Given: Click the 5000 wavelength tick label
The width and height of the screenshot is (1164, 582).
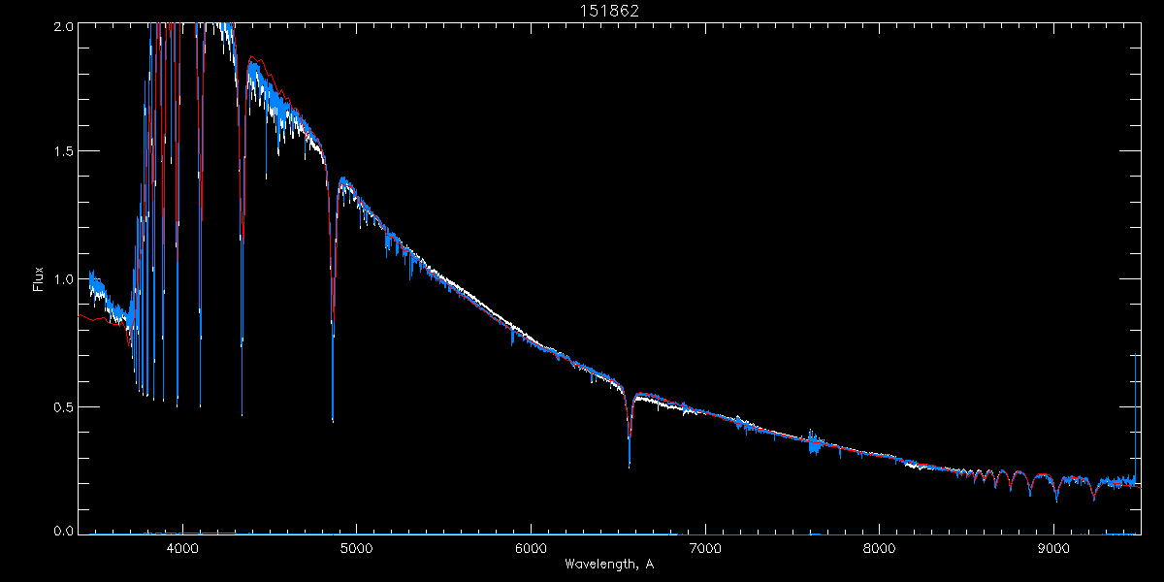Looking at the screenshot, I should pyautogui.click(x=356, y=548).
